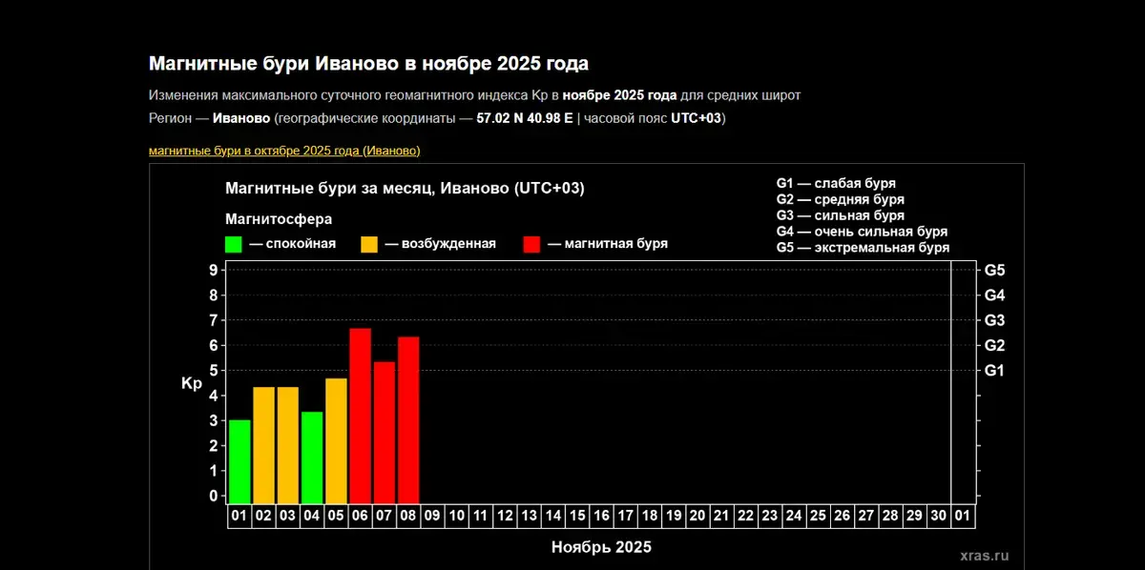
Task: Click the G1 storm level label
Action: [995, 370]
